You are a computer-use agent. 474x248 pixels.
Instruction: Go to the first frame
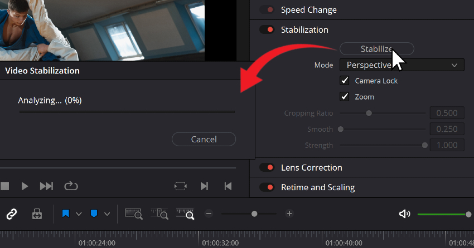(228, 186)
